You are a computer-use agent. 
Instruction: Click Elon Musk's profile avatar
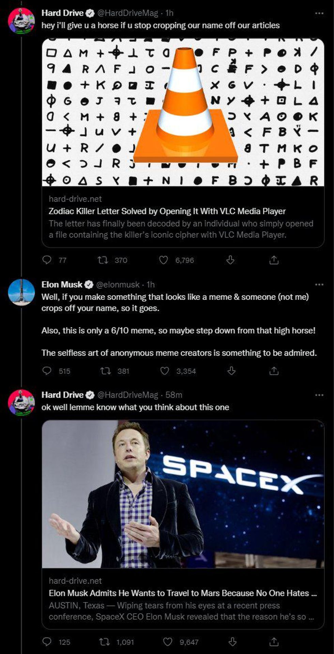(21, 292)
